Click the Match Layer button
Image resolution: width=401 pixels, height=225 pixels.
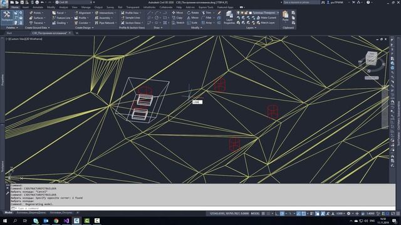point(266,22)
